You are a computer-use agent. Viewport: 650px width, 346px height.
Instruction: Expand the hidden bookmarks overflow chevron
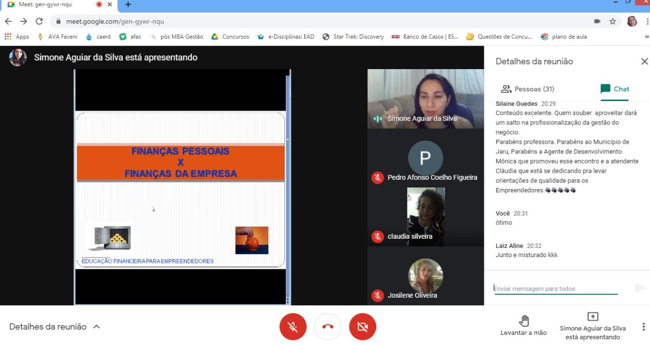(646, 37)
